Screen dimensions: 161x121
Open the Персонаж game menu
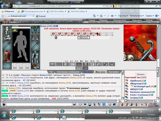point(137,20)
